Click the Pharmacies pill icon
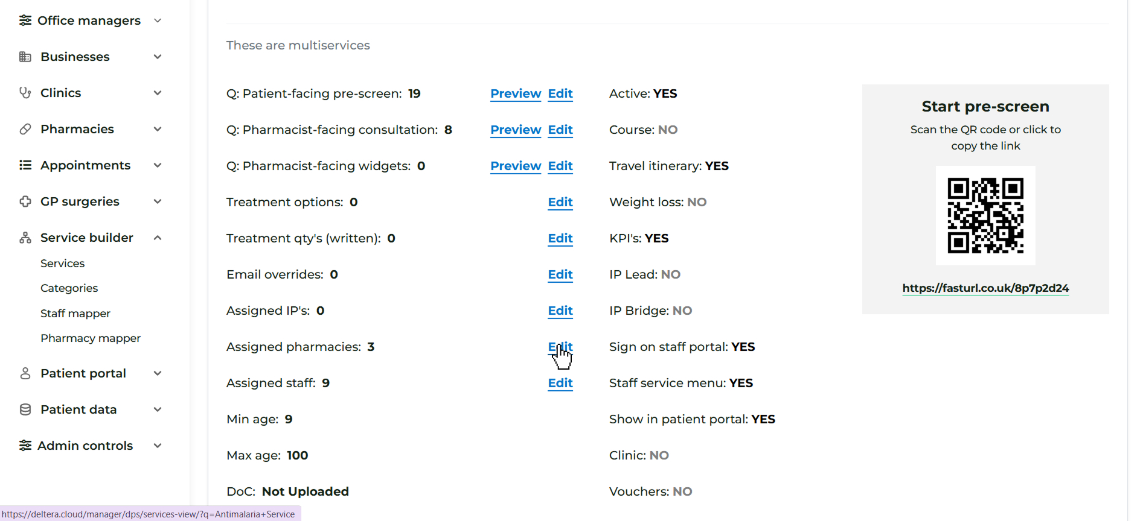This screenshot has width=1143, height=521. point(25,129)
